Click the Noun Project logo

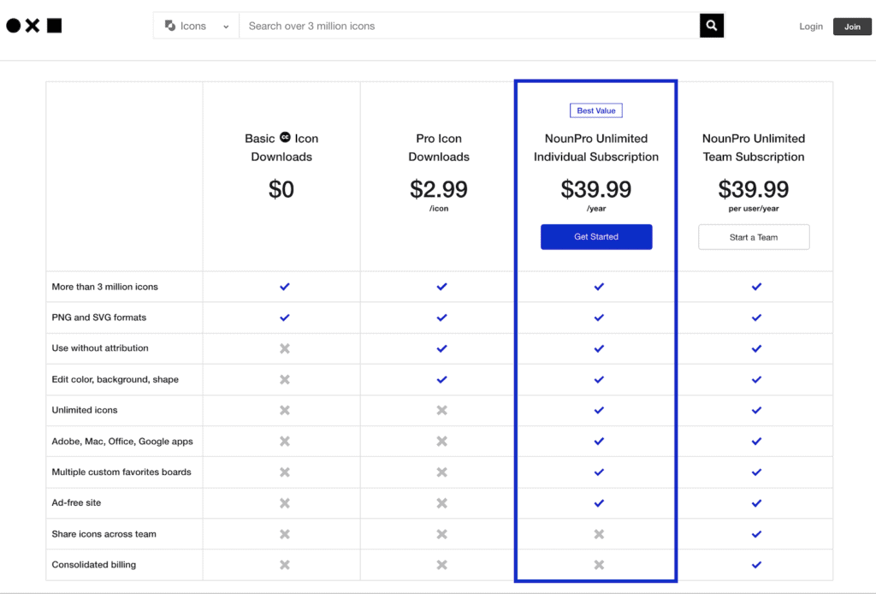pyautogui.click(x=33, y=26)
